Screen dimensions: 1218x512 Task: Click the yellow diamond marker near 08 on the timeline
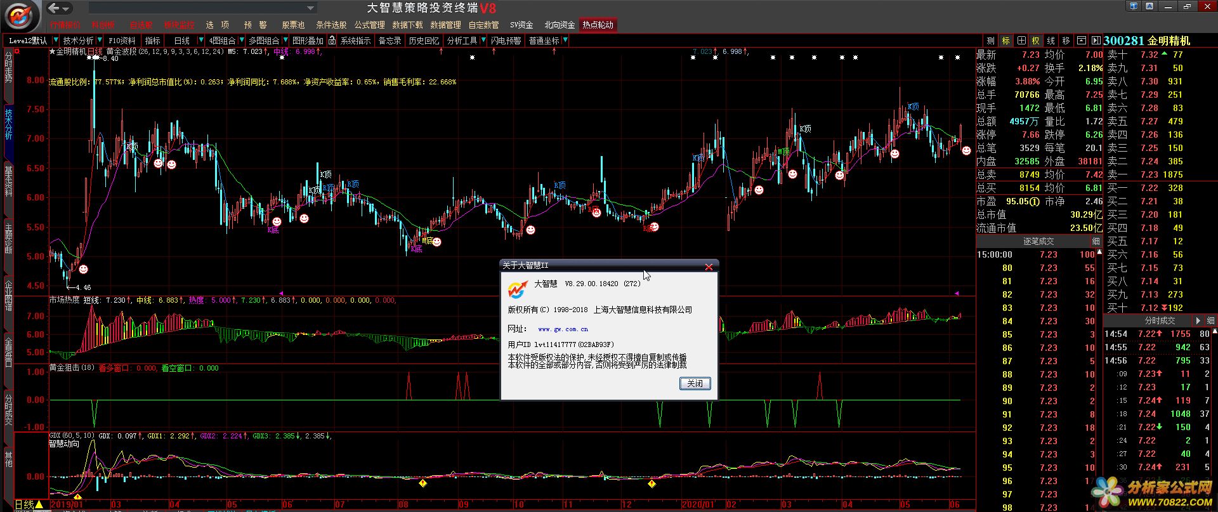422,483
